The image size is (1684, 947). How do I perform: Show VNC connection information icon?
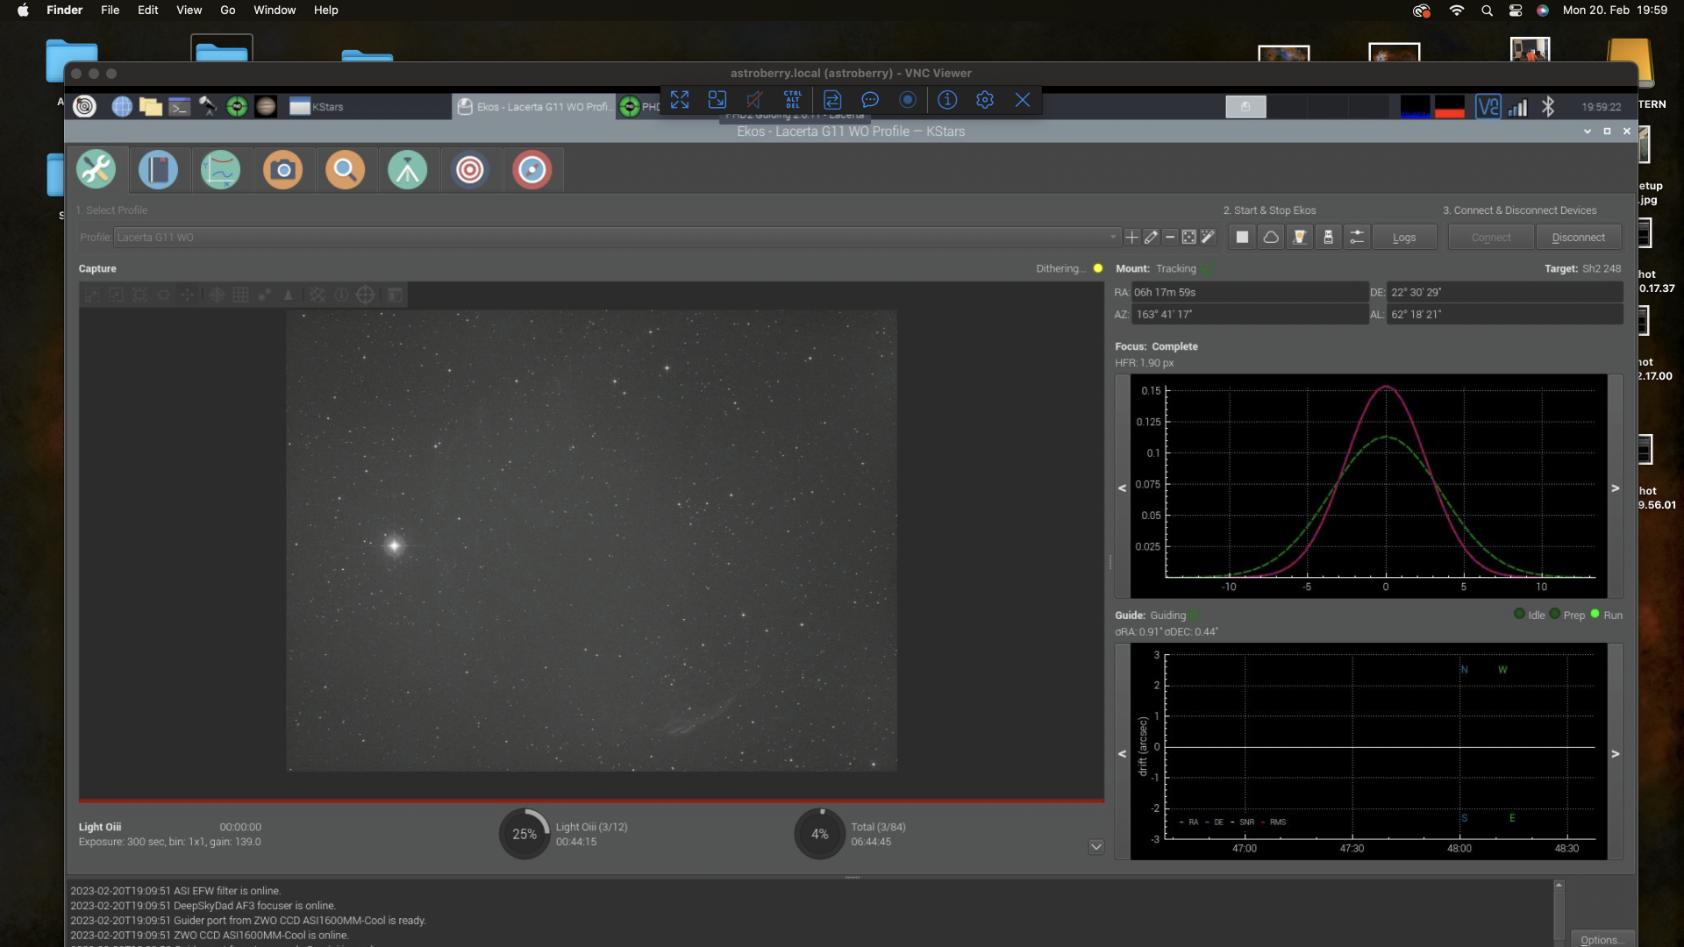click(x=947, y=100)
